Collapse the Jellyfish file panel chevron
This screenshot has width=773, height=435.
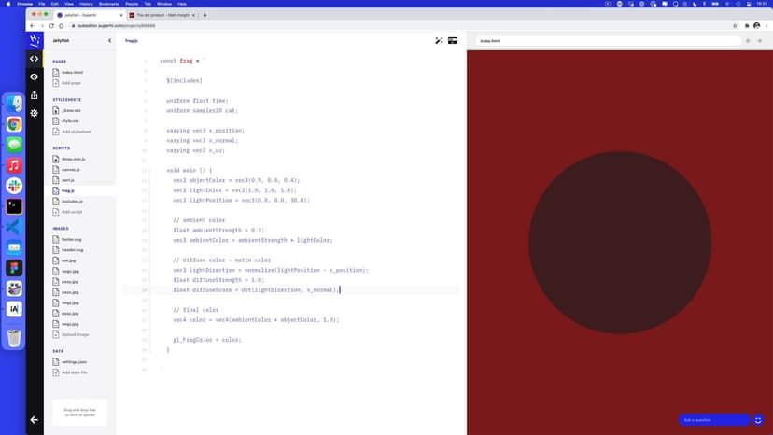(x=109, y=41)
